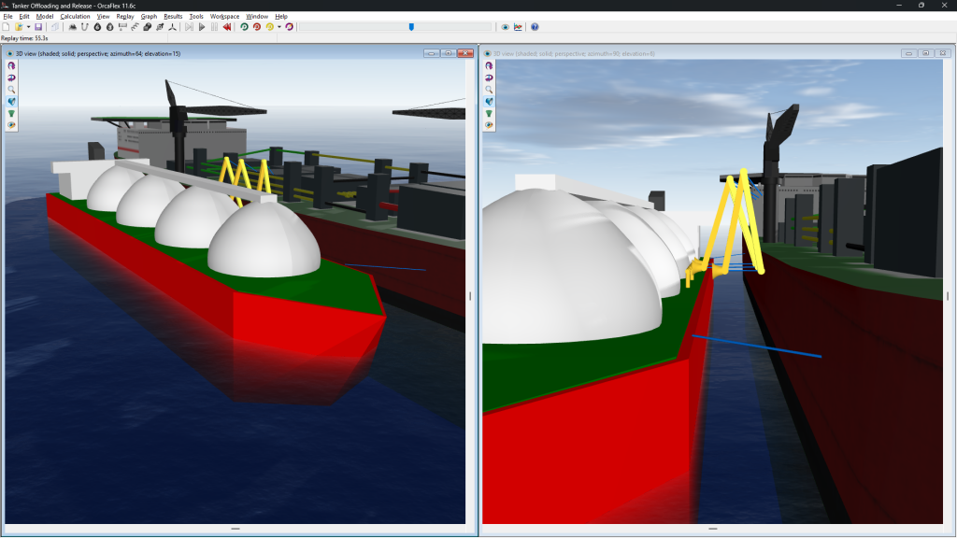The image size is (957, 538).
Task: Click the graph chart icon in toolbar
Action: 518,27
